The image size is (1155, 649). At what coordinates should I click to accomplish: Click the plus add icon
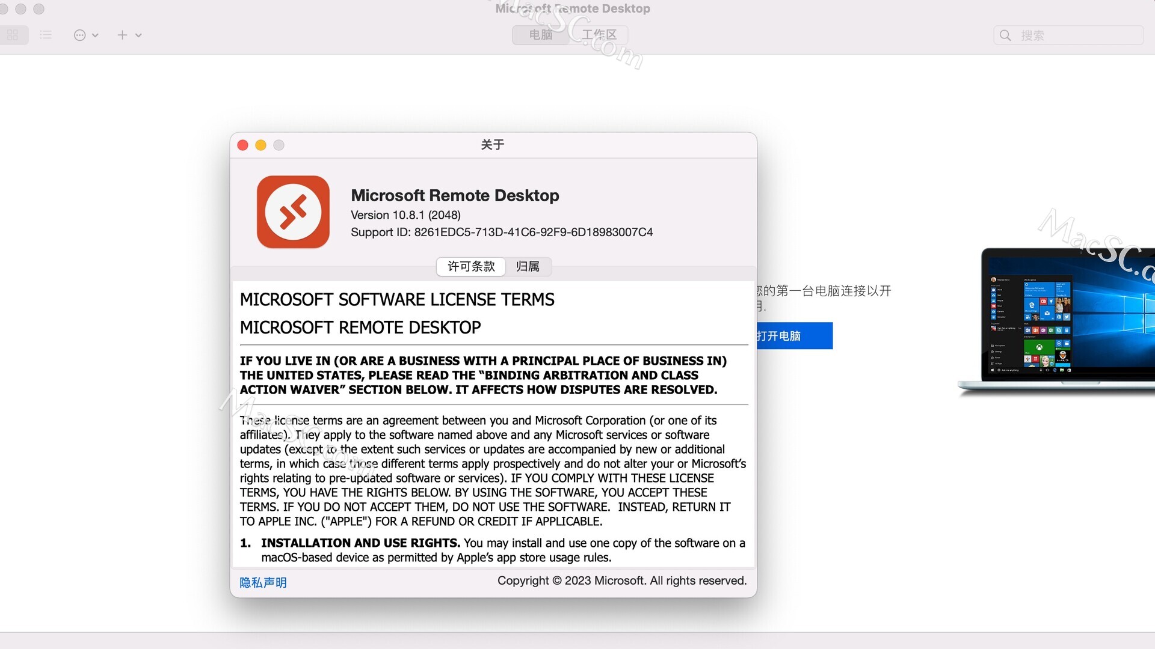(122, 35)
